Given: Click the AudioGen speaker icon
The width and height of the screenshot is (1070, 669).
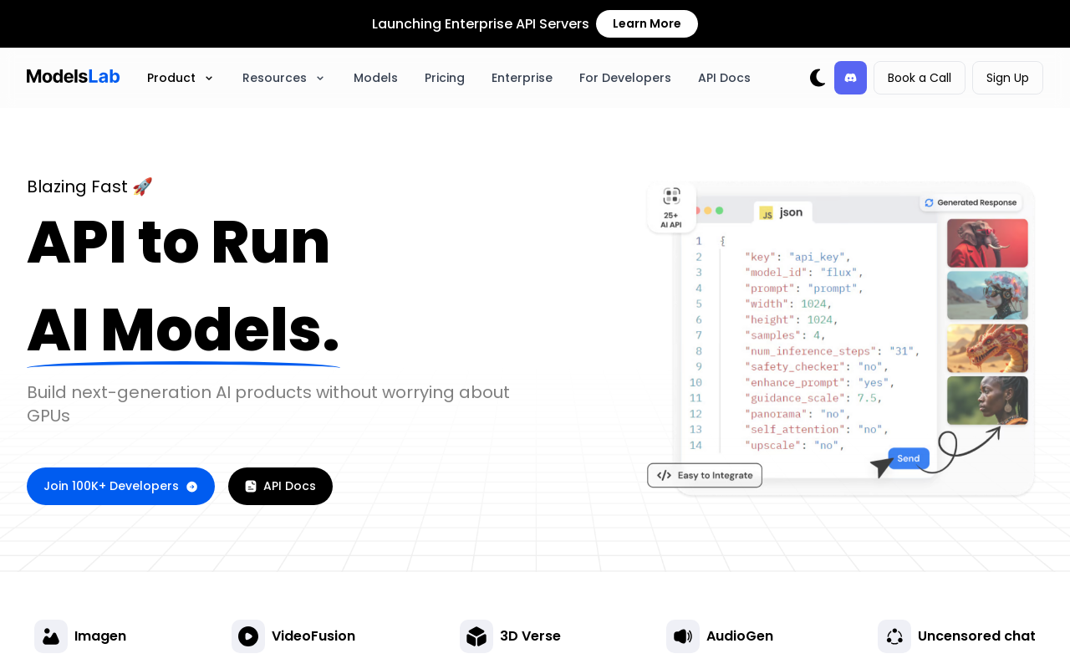Looking at the screenshot, I should tap(683, 636).
